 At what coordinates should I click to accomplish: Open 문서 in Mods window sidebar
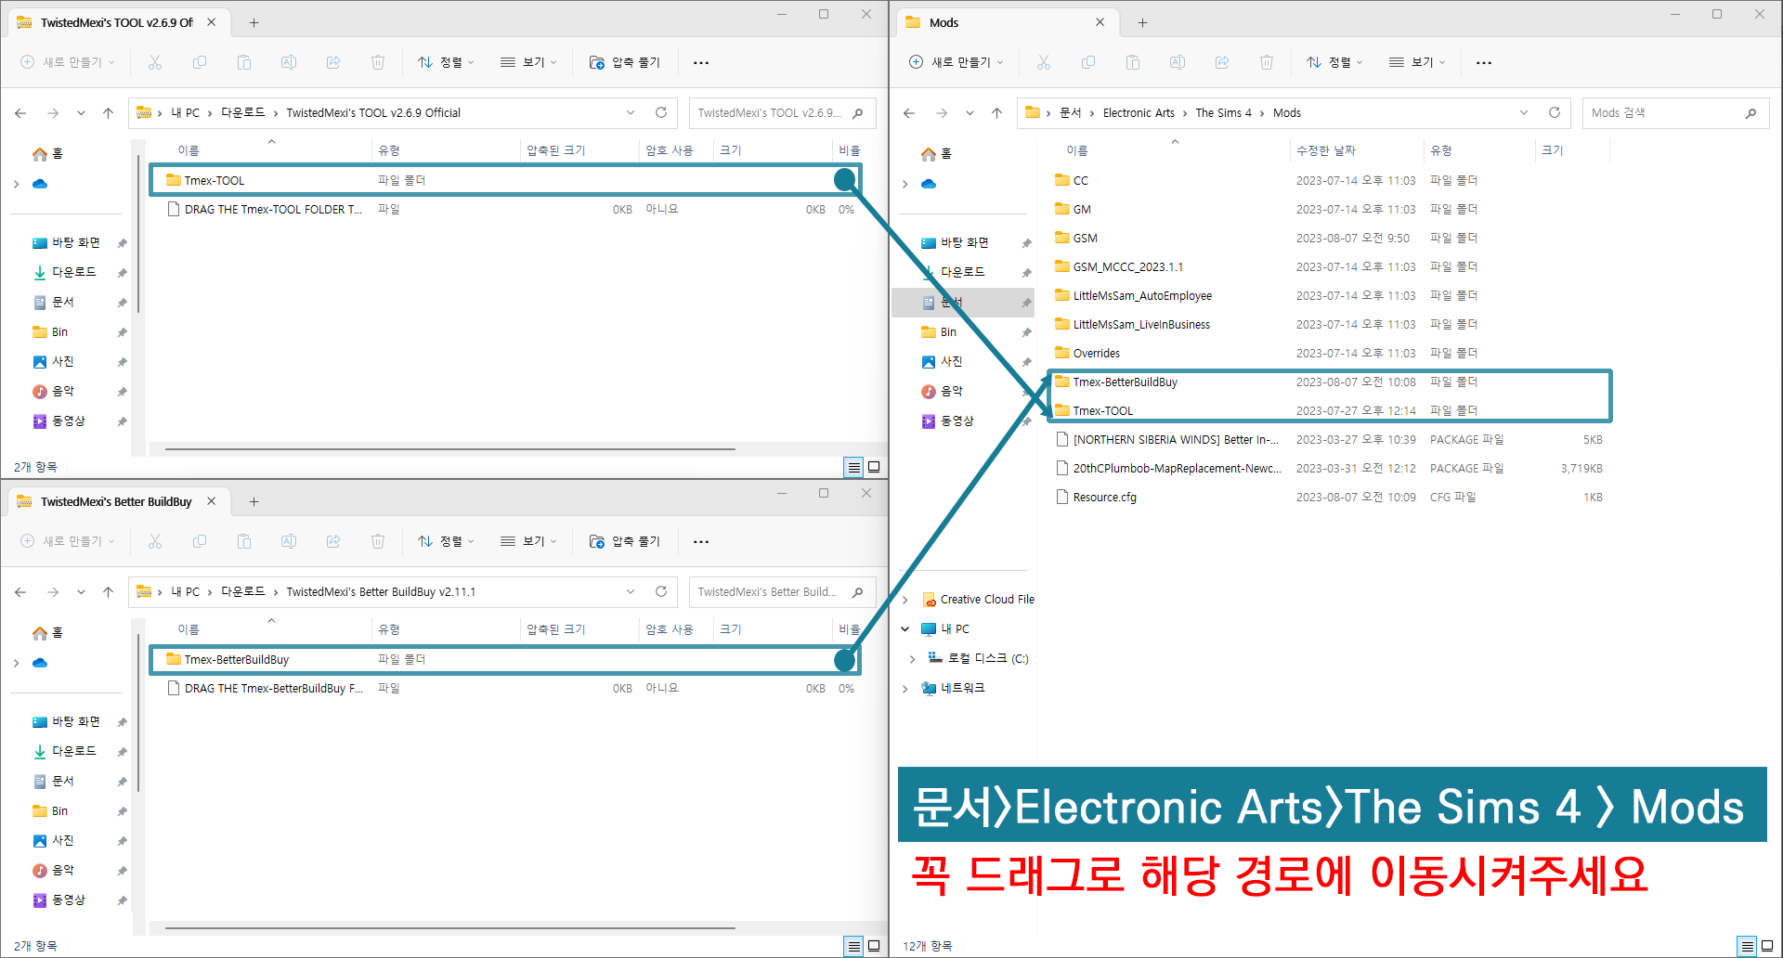(963, 302)
